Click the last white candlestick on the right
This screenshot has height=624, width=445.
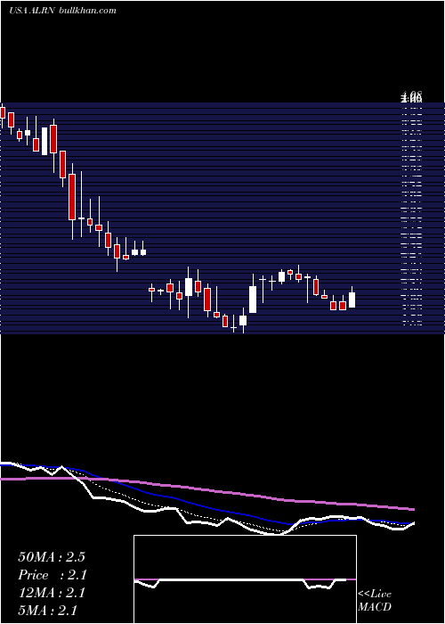pos(352,300)
